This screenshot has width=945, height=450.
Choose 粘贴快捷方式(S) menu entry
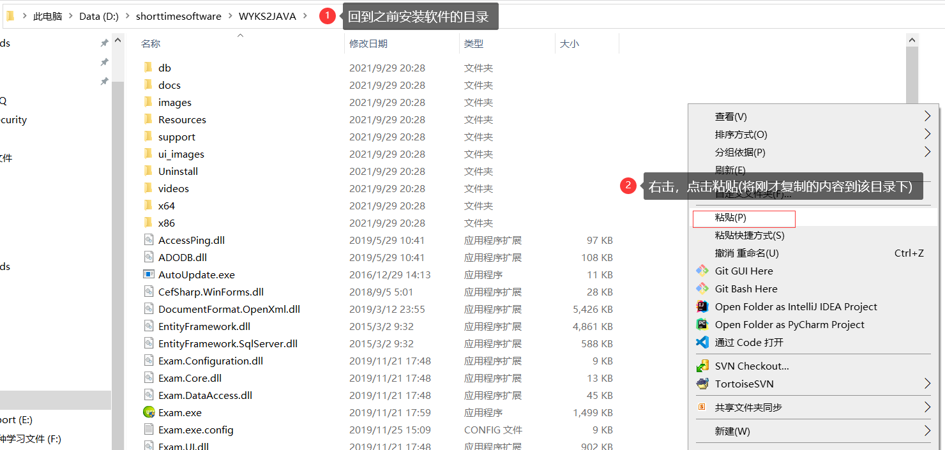click(x=813, y=236)
